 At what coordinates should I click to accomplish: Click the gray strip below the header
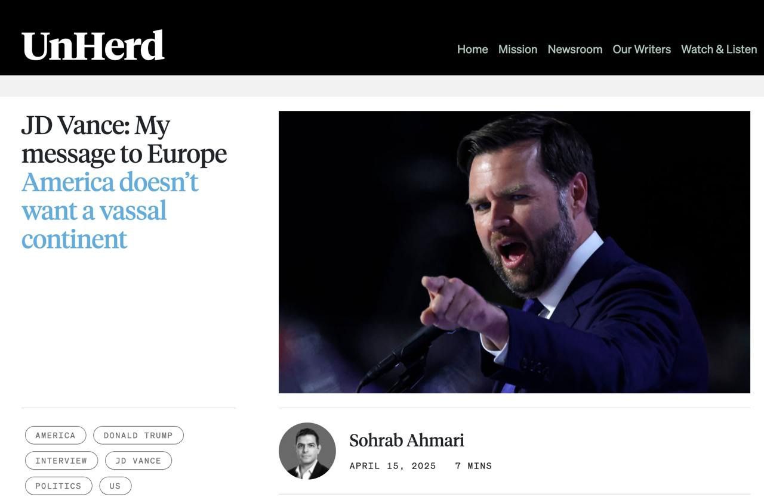pos(382,86)
